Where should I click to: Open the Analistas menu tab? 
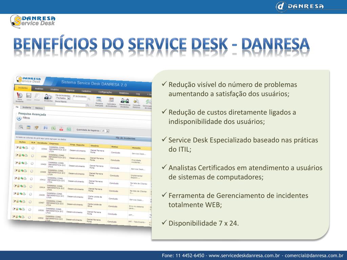[x=39, y=89]
